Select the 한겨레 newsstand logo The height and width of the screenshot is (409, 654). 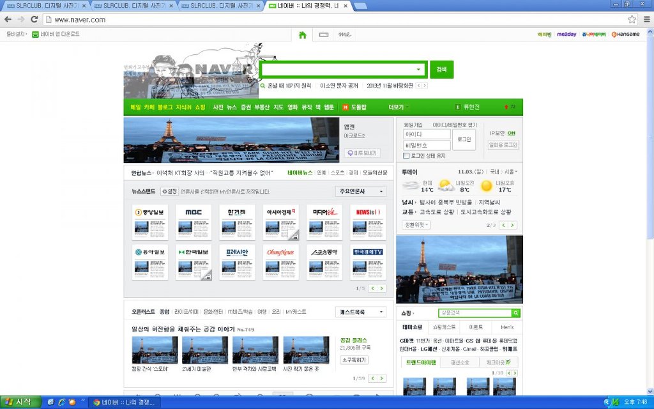click(x=238, y=212)
